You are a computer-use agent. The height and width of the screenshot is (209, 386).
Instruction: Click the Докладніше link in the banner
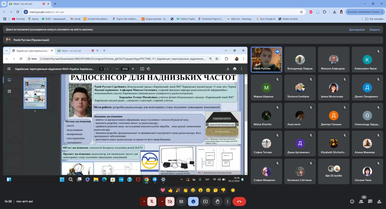coord(357,29)
